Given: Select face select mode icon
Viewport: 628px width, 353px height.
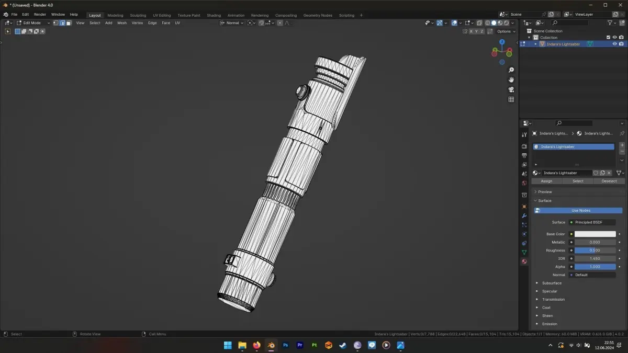Looking at the screenshot, I should [x=69, y=23].
